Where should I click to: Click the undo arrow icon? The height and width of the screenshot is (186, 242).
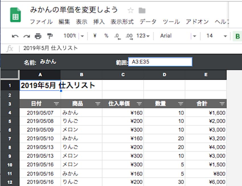click(x=15, y=36)
